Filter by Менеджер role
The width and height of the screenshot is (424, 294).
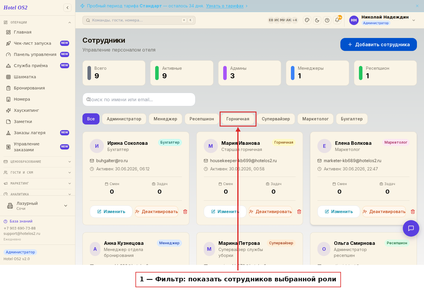[x=165, y=119]
